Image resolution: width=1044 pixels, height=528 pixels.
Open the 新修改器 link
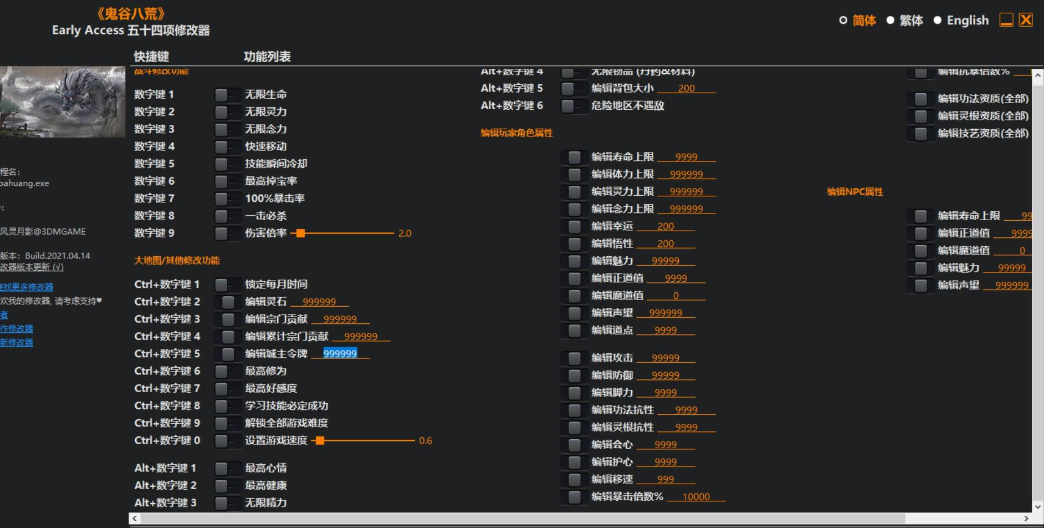click(17, 343)
